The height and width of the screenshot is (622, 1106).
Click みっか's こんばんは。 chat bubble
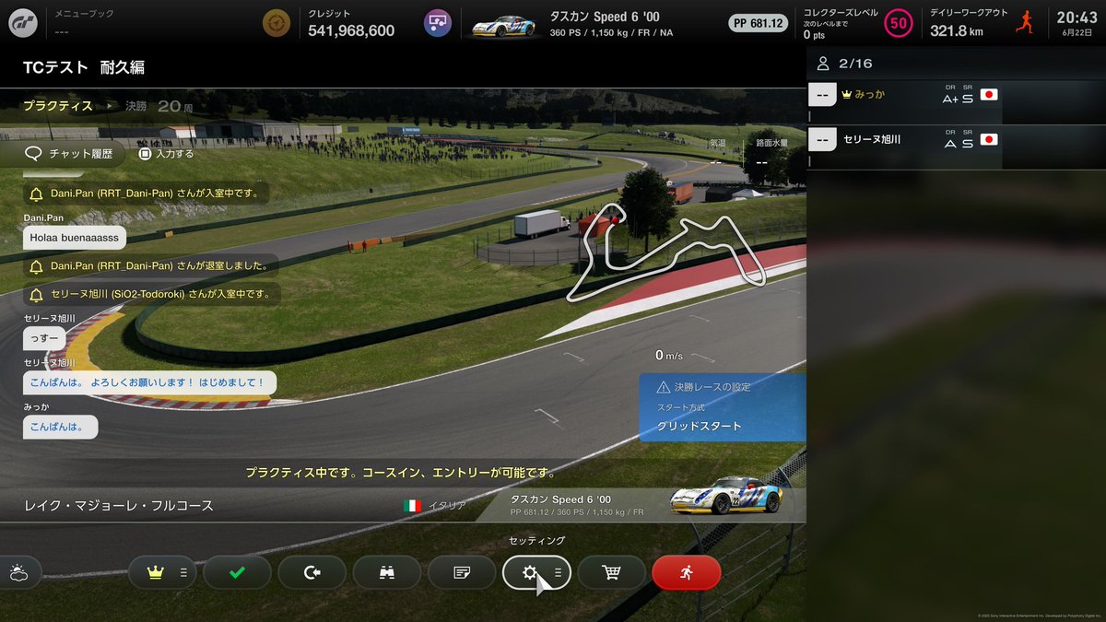point(60,427)
